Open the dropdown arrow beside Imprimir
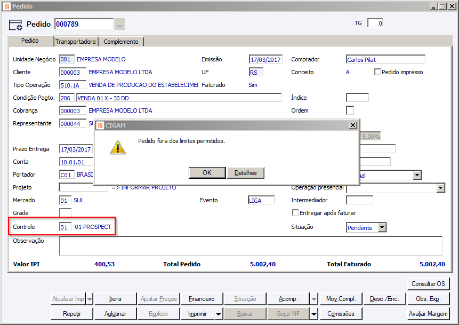The width and height of the screenshot is (459, 325). 219,314
